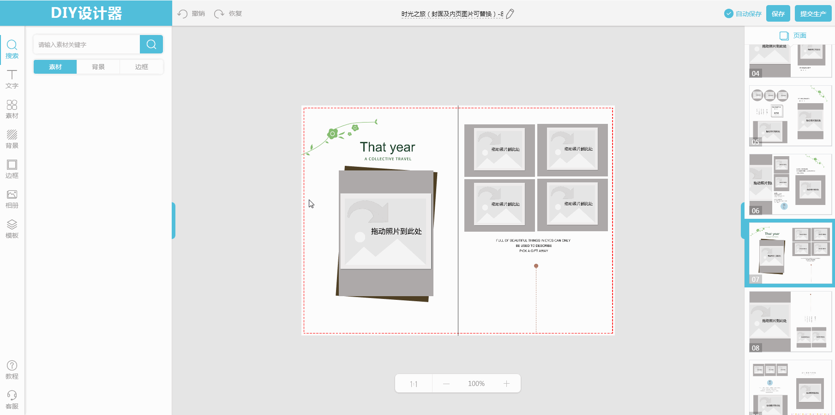This screenshot has width=835, height=415.
Task: Edit project title with pencil icon
Action: click(510, 14)
